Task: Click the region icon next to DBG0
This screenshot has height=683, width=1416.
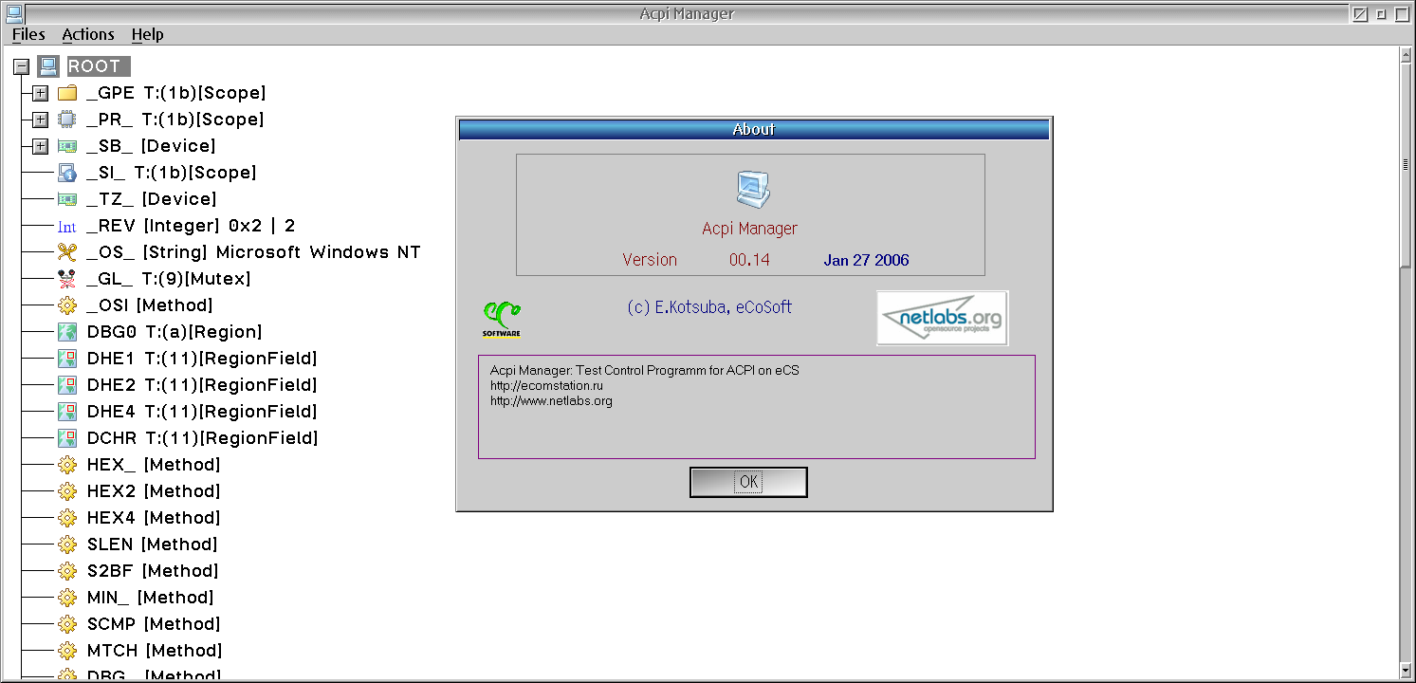Action: point(66,332)
